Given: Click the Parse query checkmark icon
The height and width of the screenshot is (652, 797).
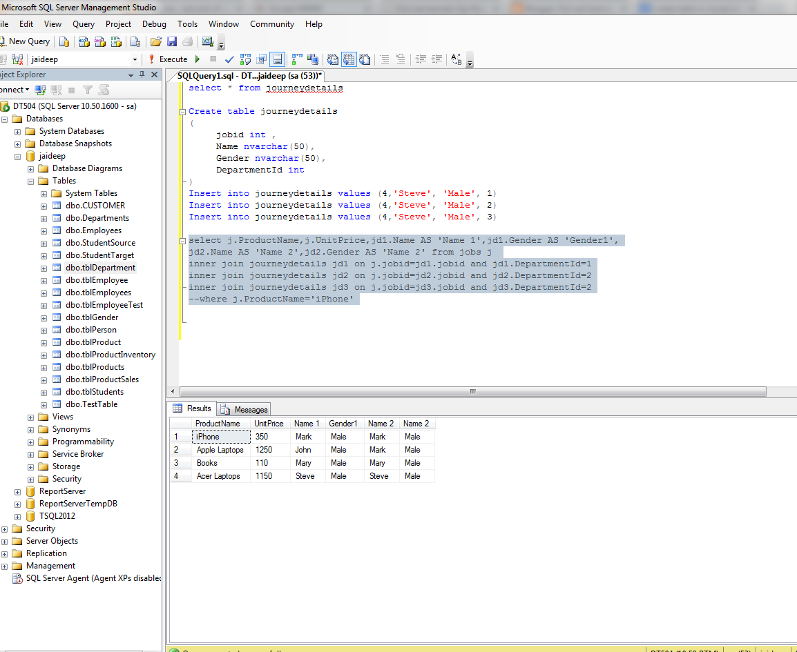Looking at the screenshot, I should (229, 59).
